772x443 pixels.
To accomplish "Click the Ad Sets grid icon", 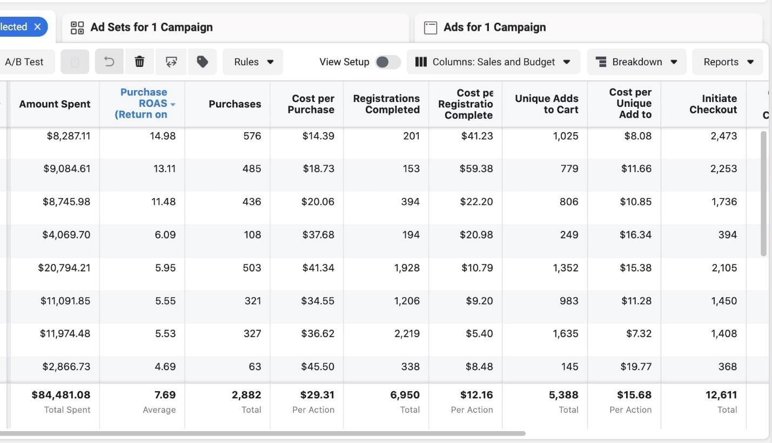I will pyautogui.click(x=77, y=28).
